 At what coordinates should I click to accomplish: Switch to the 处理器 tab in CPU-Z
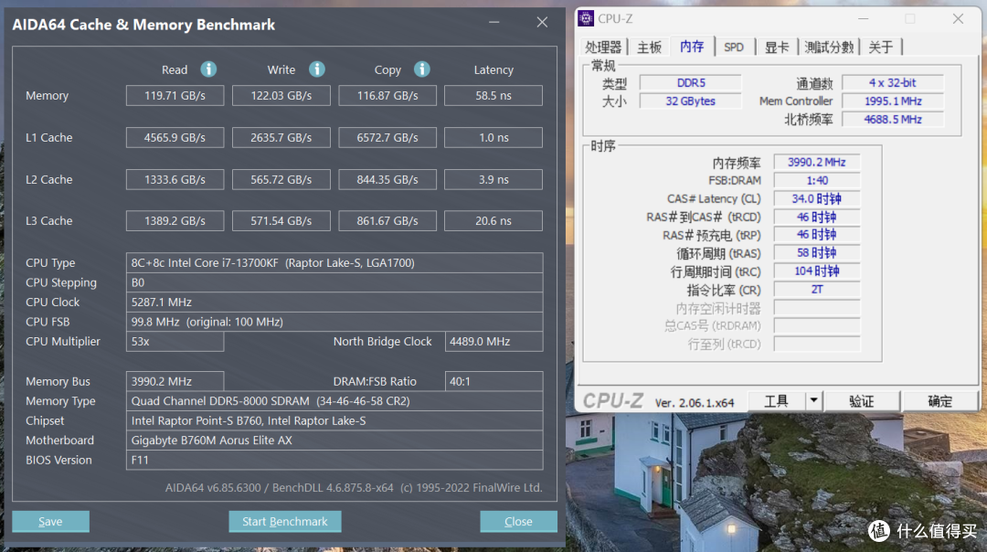(603, 48)
